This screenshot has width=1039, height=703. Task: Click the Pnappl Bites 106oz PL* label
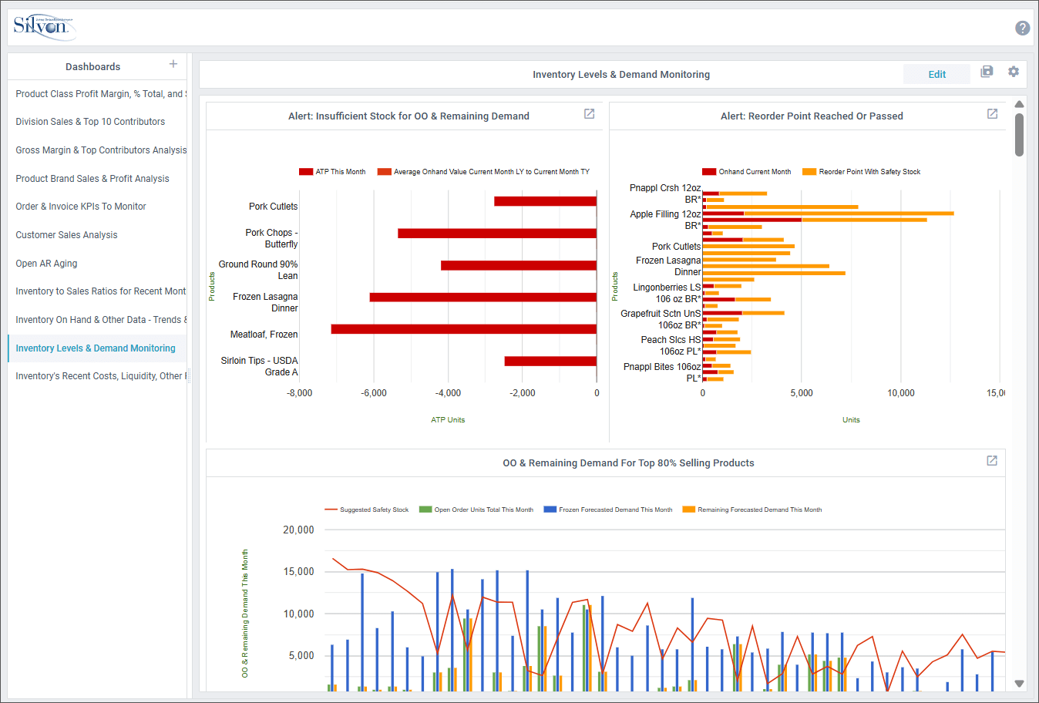(662, 372)
